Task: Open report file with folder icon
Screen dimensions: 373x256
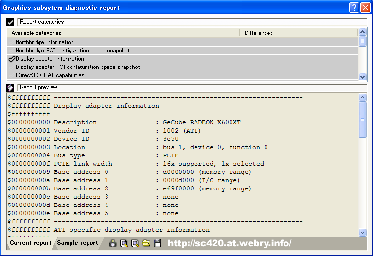Action: [x=146, y=243]
